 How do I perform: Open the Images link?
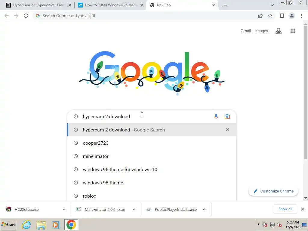coord(261,31)
